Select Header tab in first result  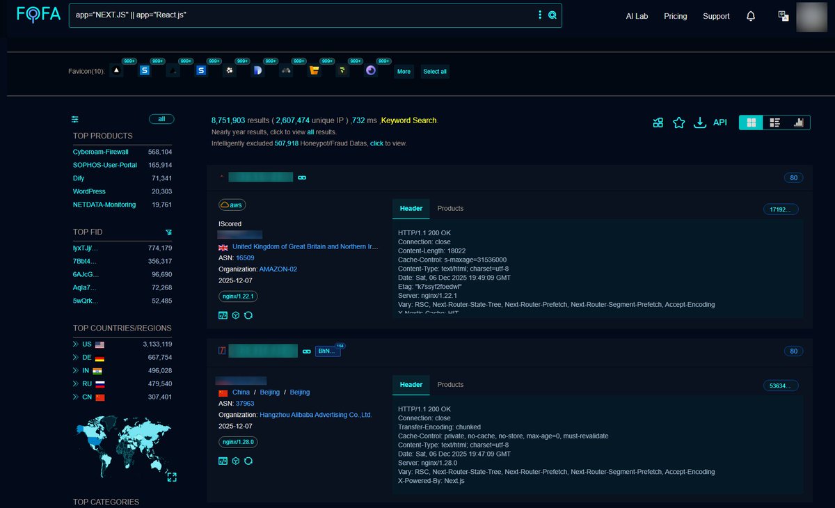pos(411,209)
